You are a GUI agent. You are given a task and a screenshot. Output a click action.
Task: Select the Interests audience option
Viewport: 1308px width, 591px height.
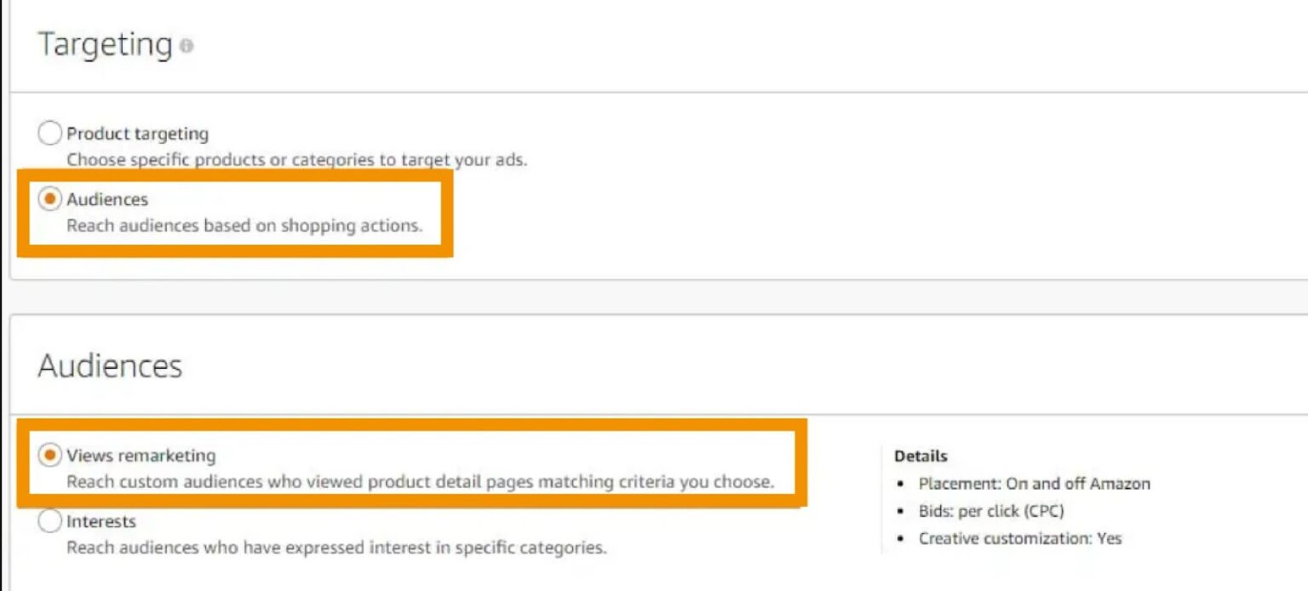(x=49, y=521)
